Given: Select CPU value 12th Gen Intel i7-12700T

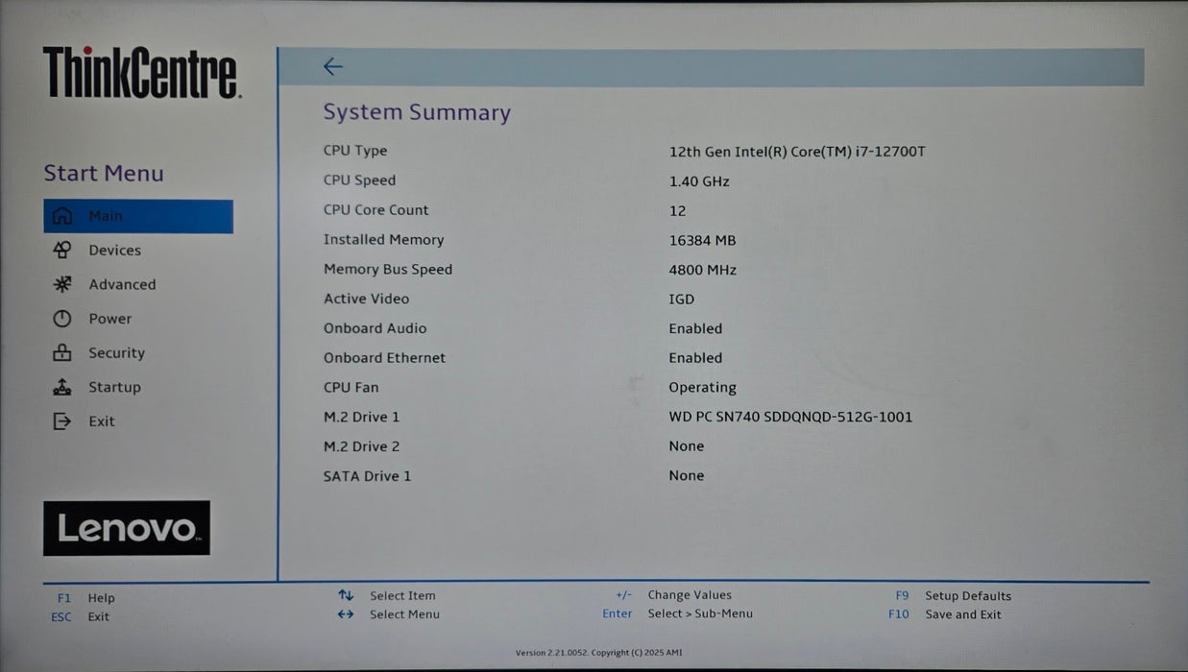Looking at the screenshot, I should coord(797,152).
